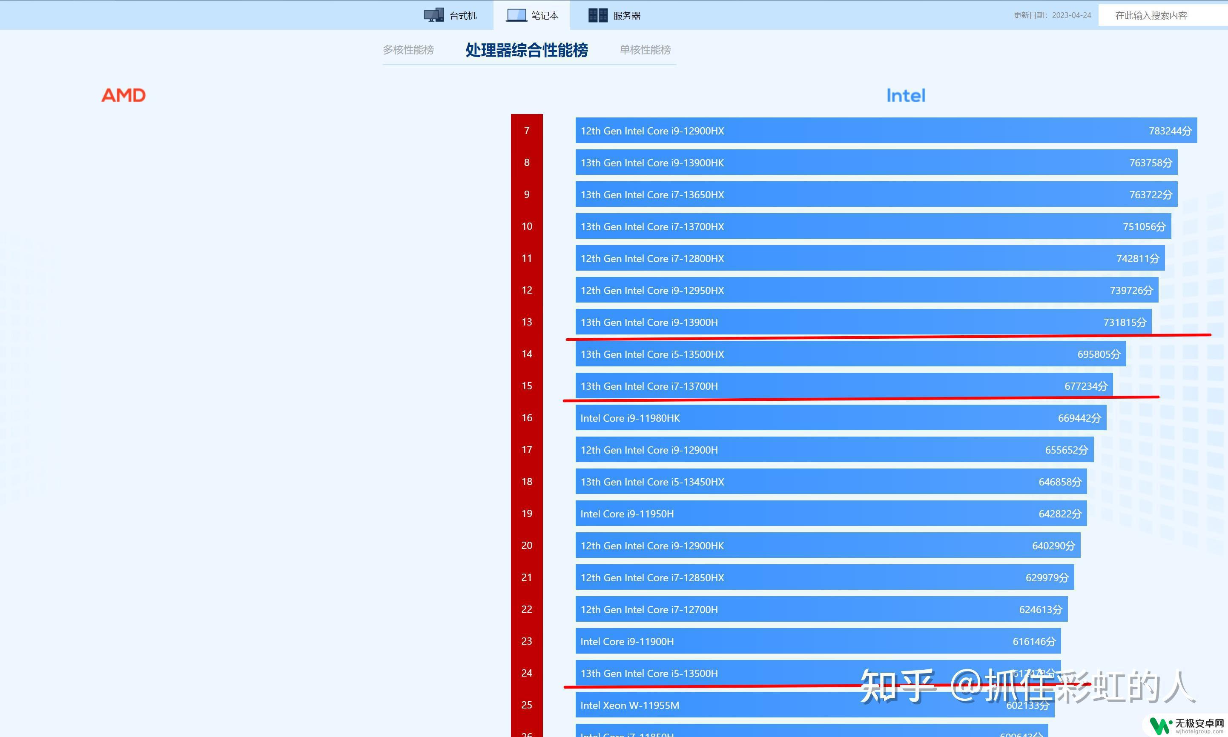This screenshot has height=737, width=1228.
Task: Select the Core i9-11980HK bar
Action: point(841,418)
